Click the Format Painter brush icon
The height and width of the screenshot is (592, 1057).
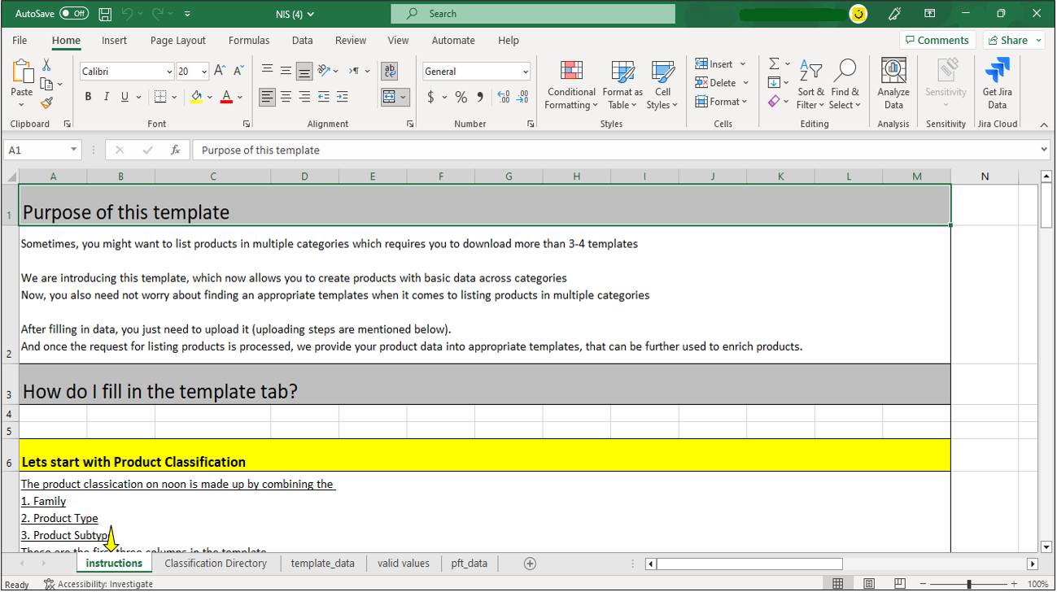point(46,103)
